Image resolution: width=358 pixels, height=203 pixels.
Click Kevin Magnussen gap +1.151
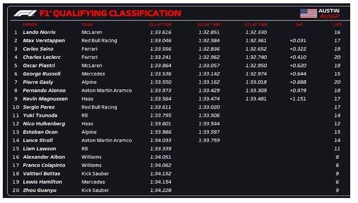coord(298,99)
